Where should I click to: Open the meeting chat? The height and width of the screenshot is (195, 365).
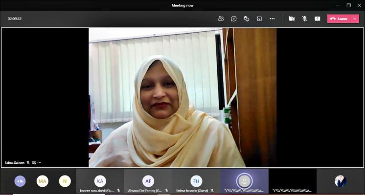(234, 19)
